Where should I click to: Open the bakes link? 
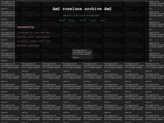pyautogui.click(x=72, y=20)
